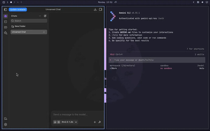Click the New Folder button

tap(19, 26)
